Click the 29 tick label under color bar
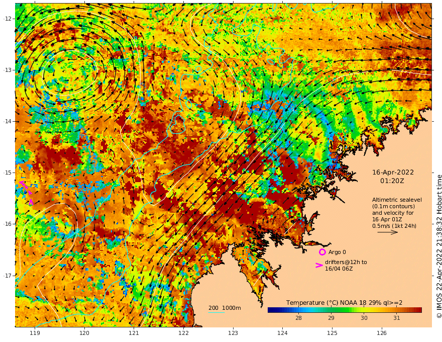Screen dimensions: 442x342 [x=331, y=318]
